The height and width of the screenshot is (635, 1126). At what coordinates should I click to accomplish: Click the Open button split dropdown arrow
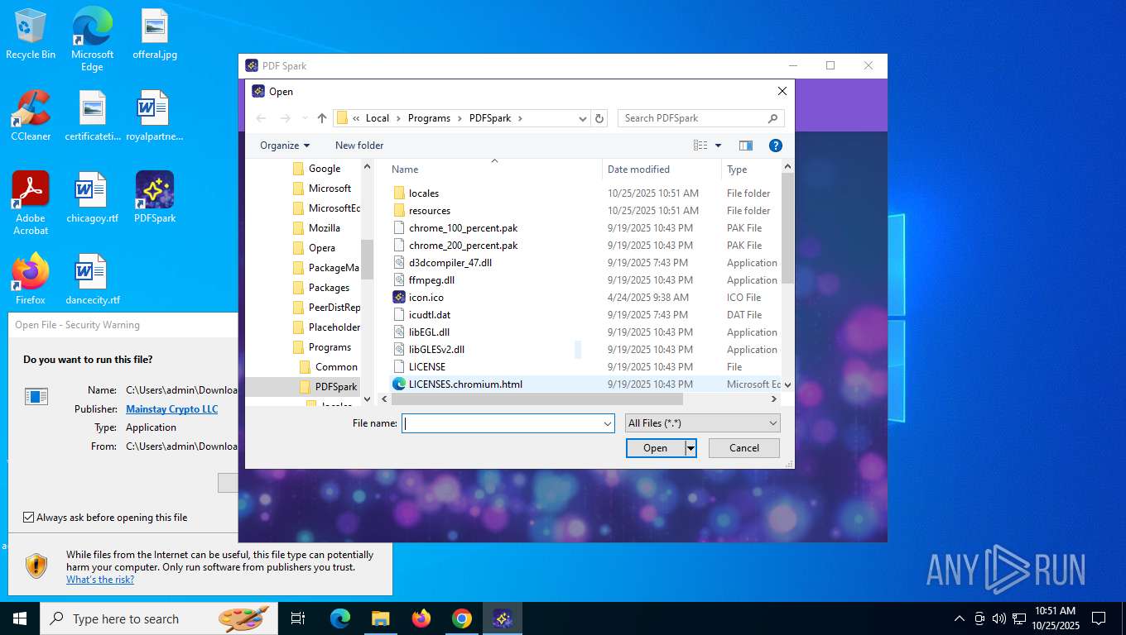pyautogui.click(x=691, y=448)
